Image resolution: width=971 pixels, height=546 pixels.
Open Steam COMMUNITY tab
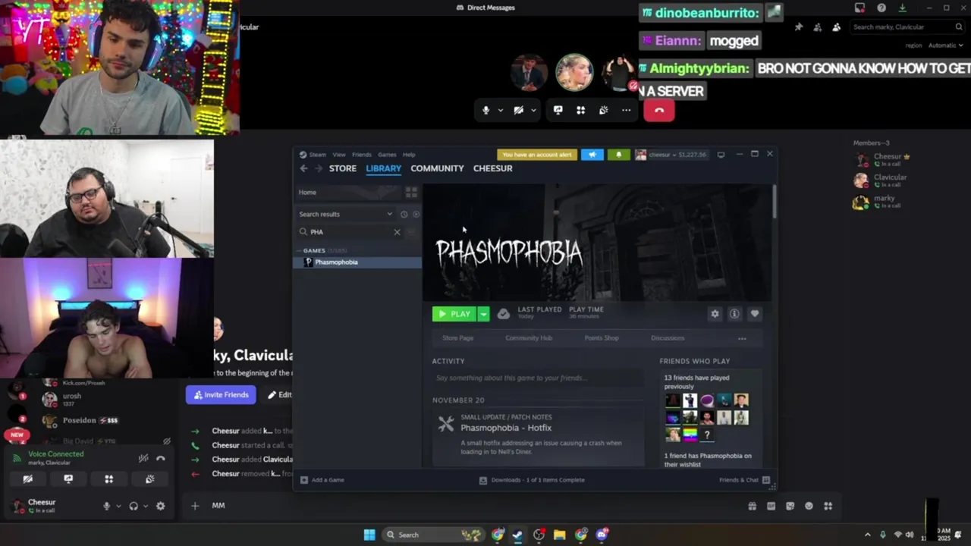[437, 168]
